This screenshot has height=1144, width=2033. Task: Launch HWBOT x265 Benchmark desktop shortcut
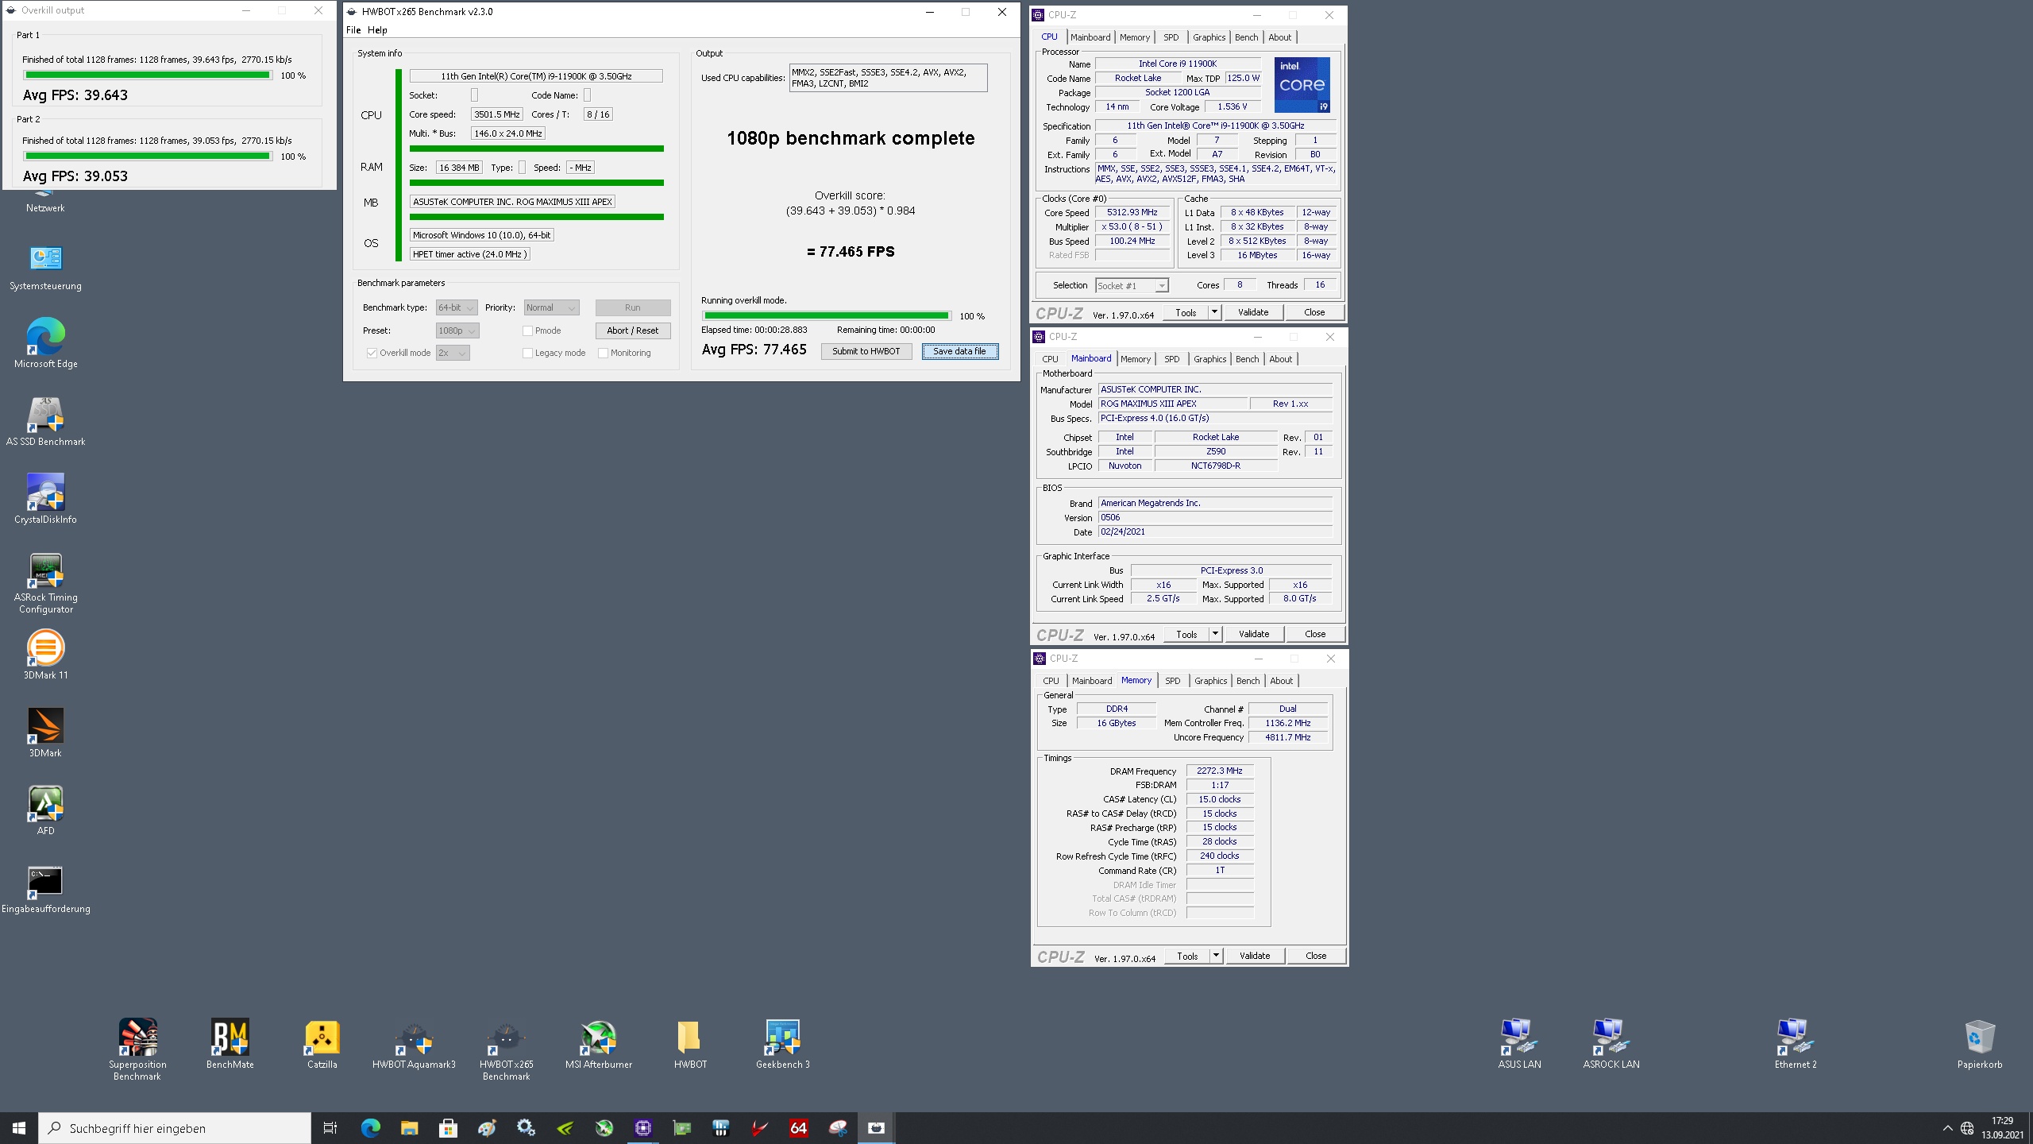click(x=506, y=1049)
